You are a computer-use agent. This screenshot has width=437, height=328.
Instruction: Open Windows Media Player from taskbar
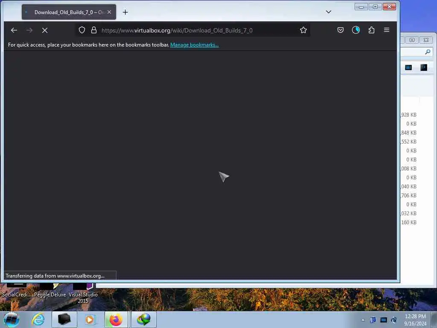90,319
